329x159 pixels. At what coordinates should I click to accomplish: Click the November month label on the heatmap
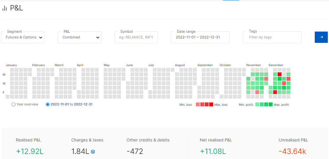254,65
